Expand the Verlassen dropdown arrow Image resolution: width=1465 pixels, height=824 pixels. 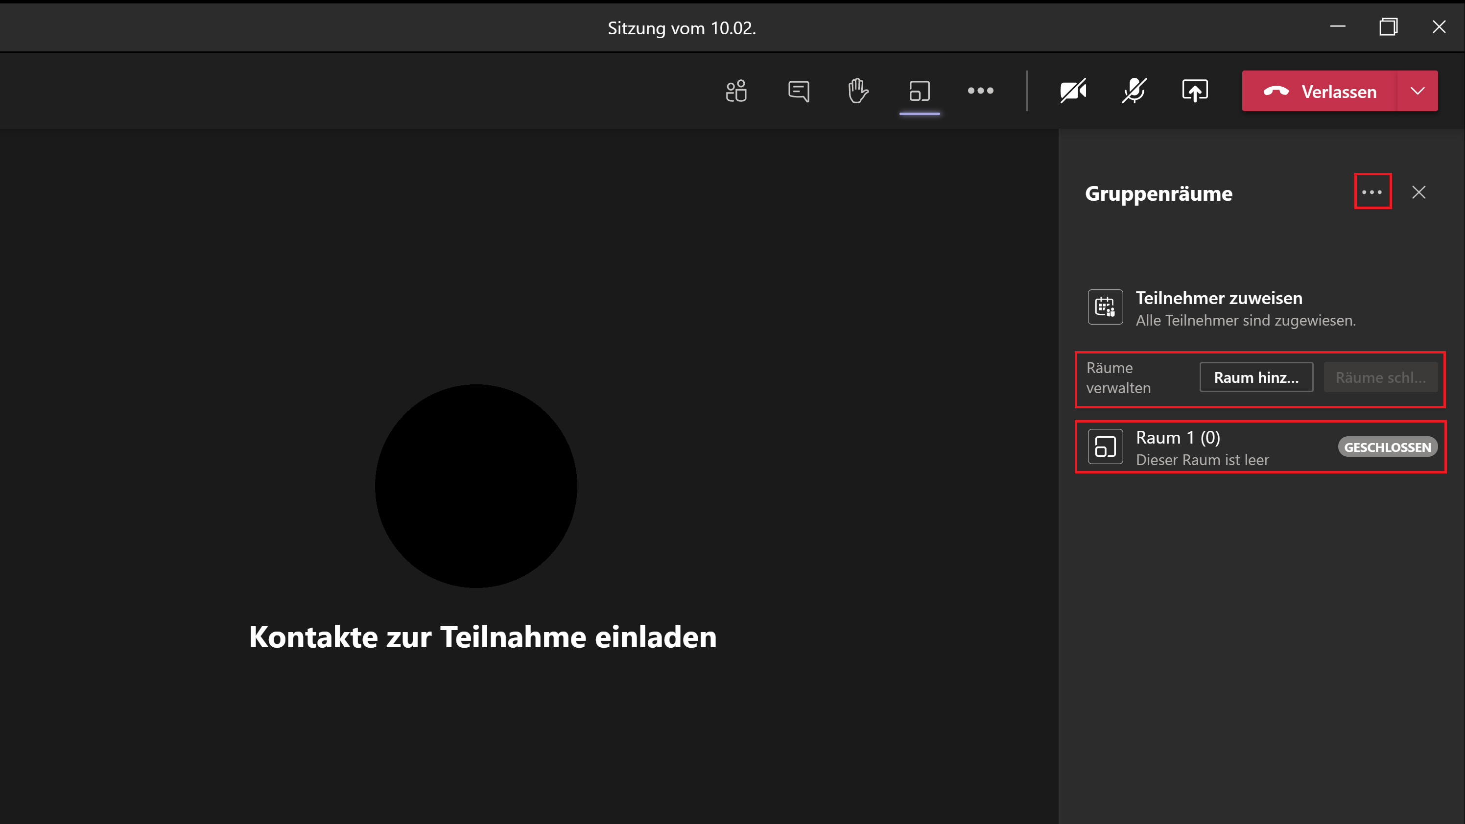click(x=1417, y=91)
